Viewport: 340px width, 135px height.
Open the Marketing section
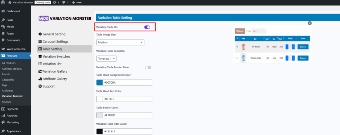point(15,122)
